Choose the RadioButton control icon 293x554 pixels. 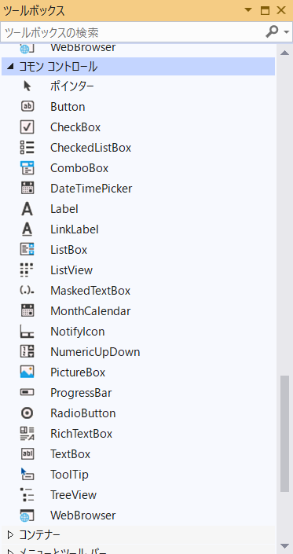27,413
